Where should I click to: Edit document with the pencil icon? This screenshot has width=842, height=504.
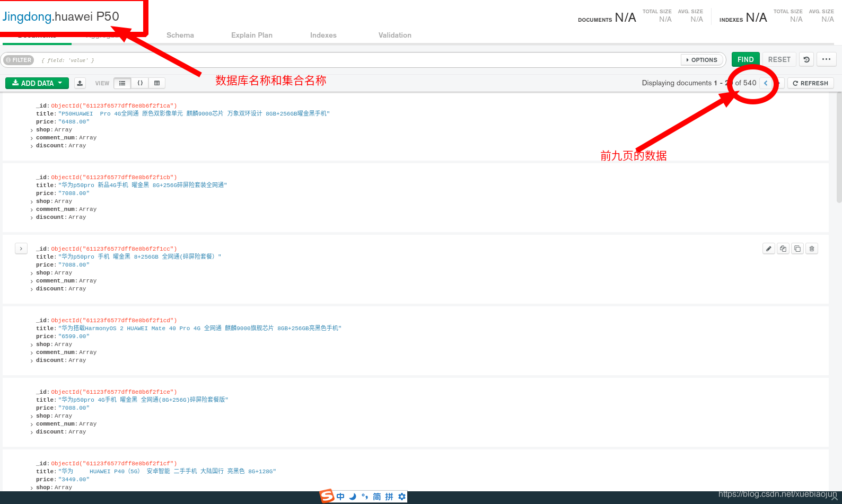tap(769, 249)
